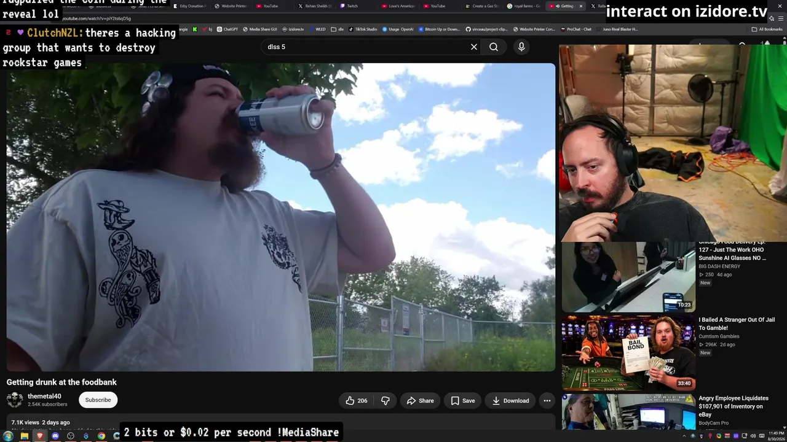Open the TikTok Studio bookmark
The height and width of the screenshot is (442, 787).
pos(363,29)
